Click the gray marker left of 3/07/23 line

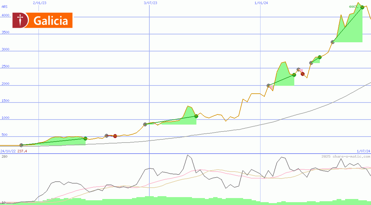(x=145, y=124)
